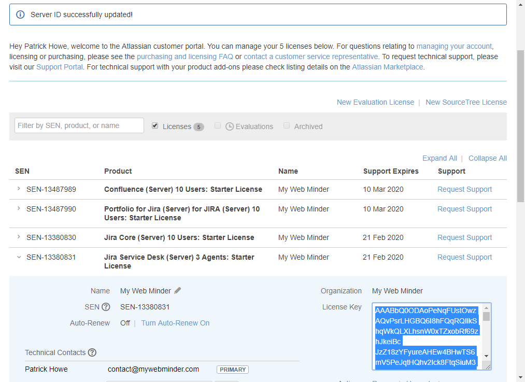
Task: Click License Key scrollbar down arrow
Action: 487,356
